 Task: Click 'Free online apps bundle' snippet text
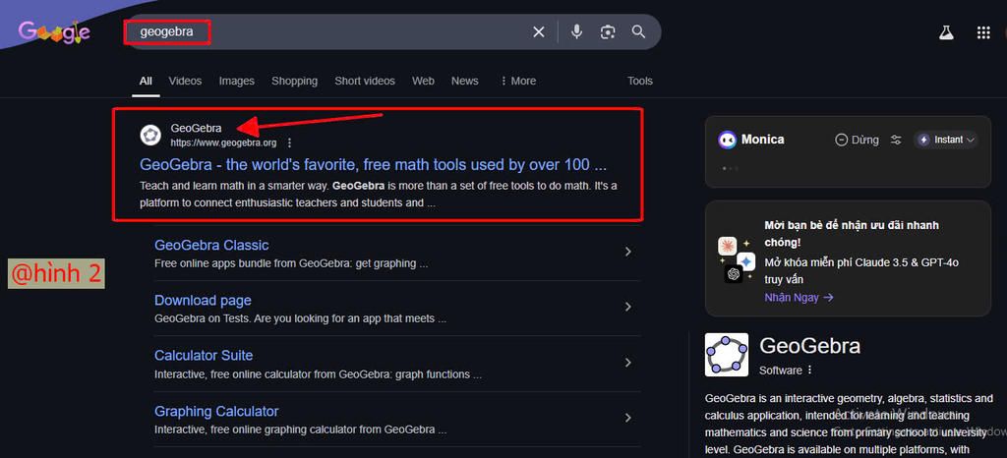click(x=291, y=263)
